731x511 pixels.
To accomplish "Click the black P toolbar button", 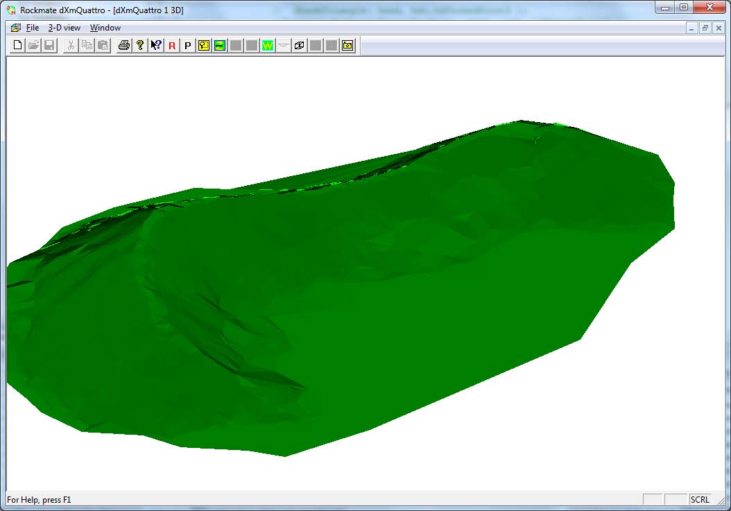I will click(x=187, y=45).
